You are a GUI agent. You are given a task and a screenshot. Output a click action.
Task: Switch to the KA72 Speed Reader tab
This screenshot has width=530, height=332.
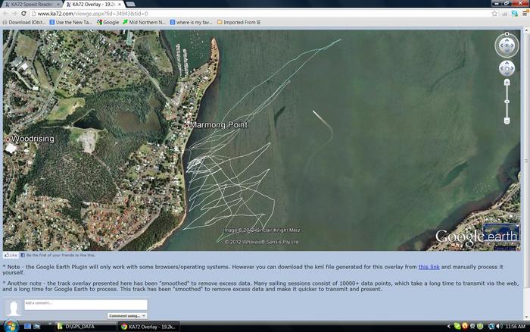tap(30, 4)
